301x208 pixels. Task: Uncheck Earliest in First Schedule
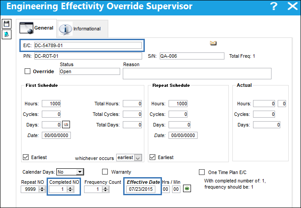pos(26,157)
